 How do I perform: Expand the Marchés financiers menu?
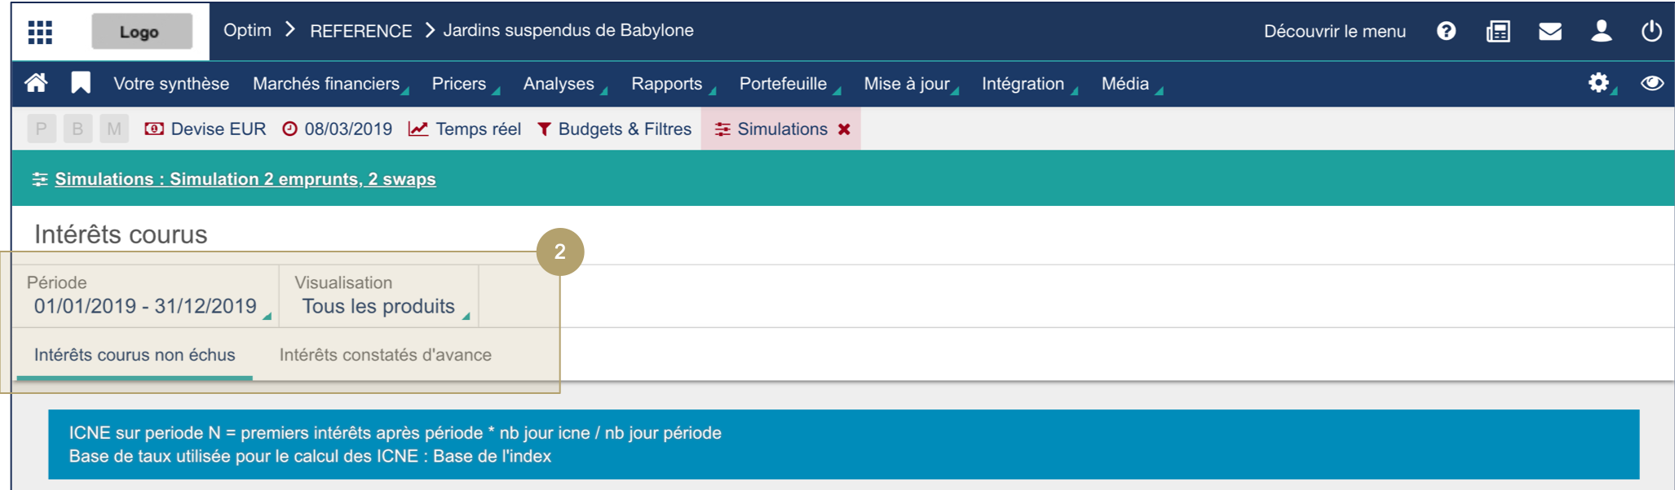(329, 84)
